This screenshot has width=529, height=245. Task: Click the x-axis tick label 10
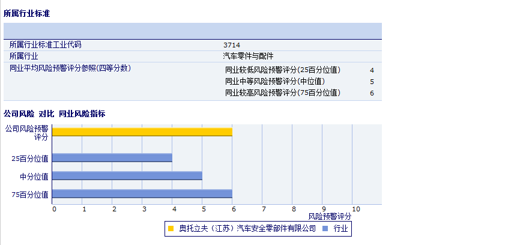tap(355, 209)
